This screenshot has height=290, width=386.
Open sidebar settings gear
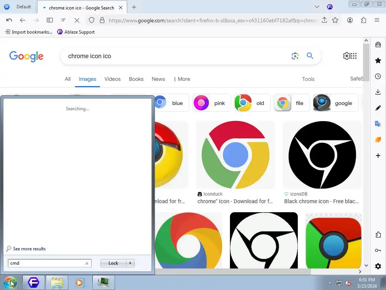click(378, 266)
